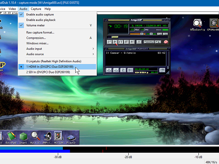Image resolution: width=219 pixels, height=164 pixels.
Task: Click the AmigaAMP play button
Action: point(115,42)
